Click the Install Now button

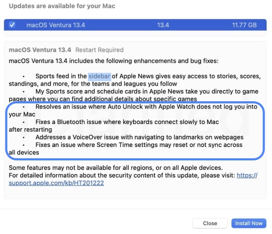(x=249, y=223)
